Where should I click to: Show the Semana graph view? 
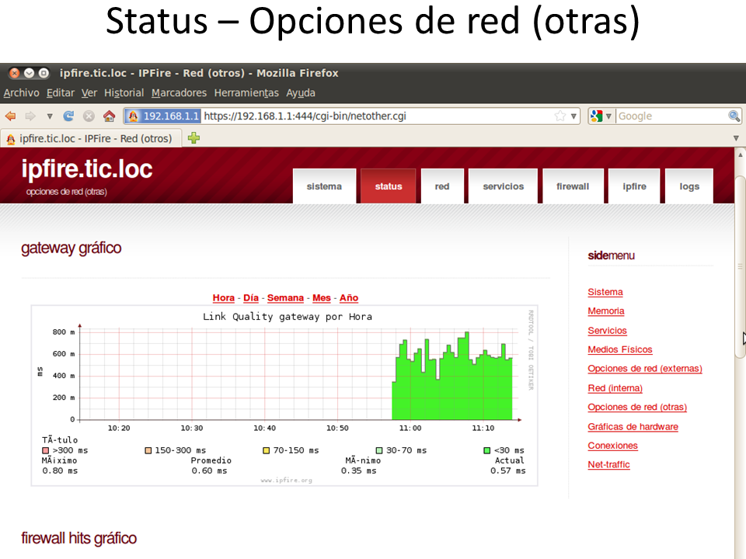pos(285,298)
